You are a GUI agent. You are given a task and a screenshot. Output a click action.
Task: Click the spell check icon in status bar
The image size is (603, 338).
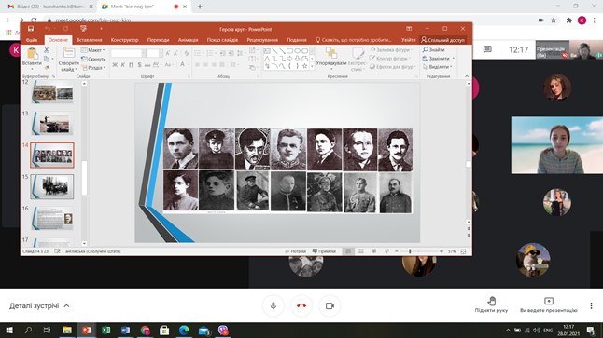pyautogui.click(x=57, y=251)
